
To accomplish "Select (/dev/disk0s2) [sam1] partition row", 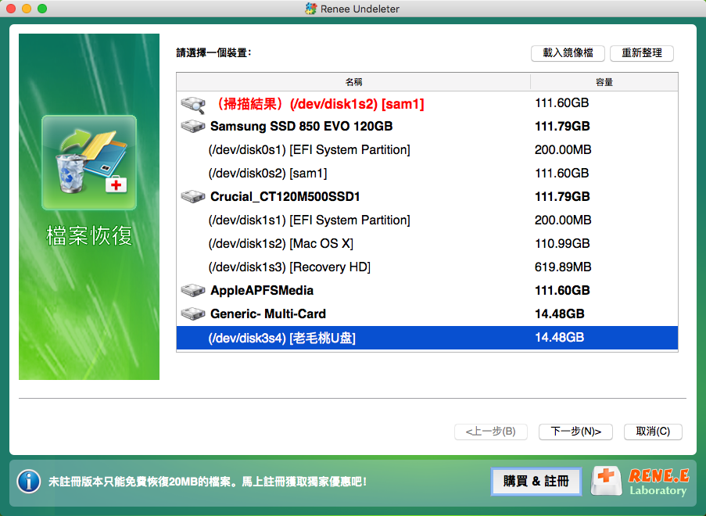I will click(427, 174).
